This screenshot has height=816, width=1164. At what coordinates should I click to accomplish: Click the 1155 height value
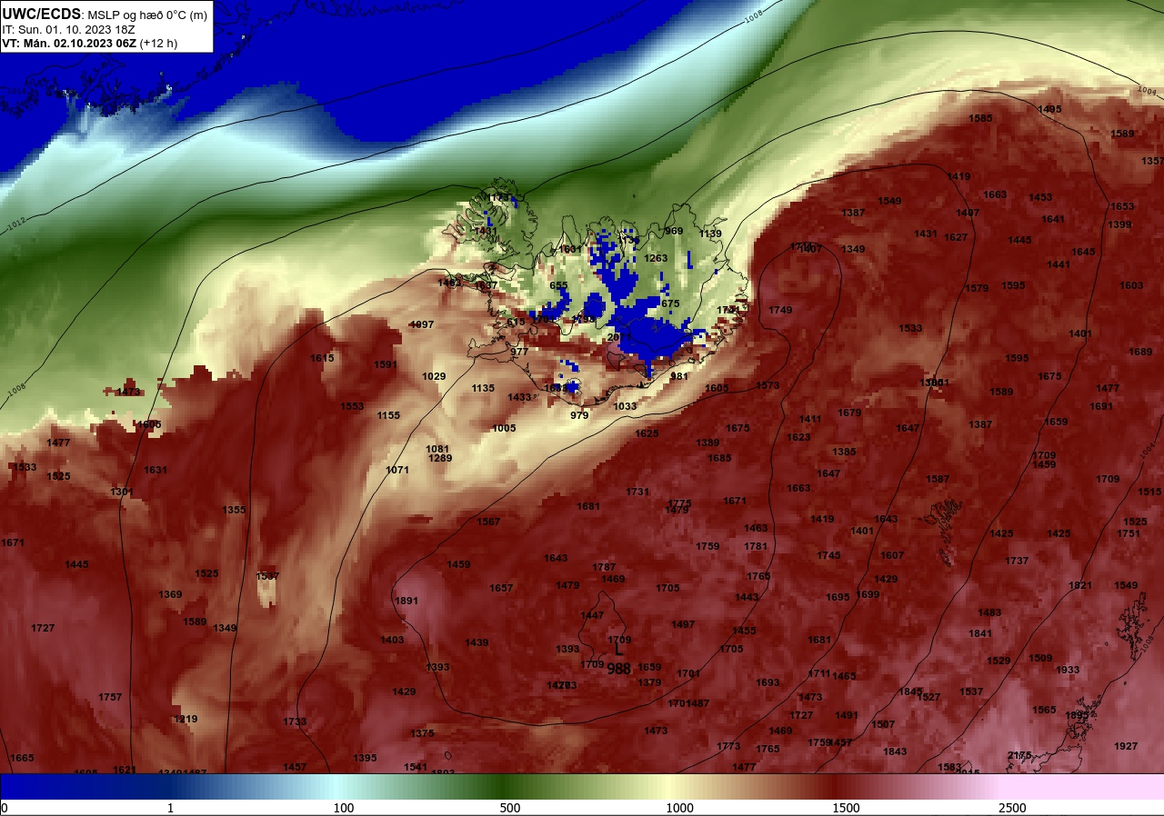click(x=388, y=415)
